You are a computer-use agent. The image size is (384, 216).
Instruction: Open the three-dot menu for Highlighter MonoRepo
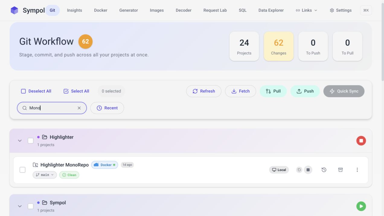click(x=357, y=170)
